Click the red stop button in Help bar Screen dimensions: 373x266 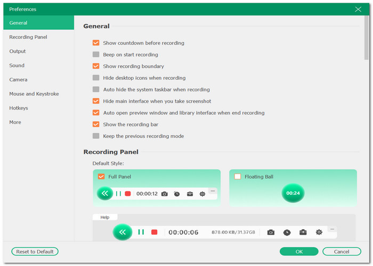point(155,232)
